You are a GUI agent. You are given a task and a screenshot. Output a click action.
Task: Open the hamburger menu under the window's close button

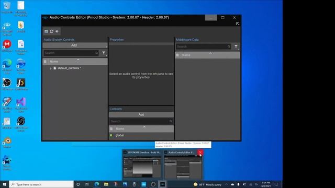237,23
